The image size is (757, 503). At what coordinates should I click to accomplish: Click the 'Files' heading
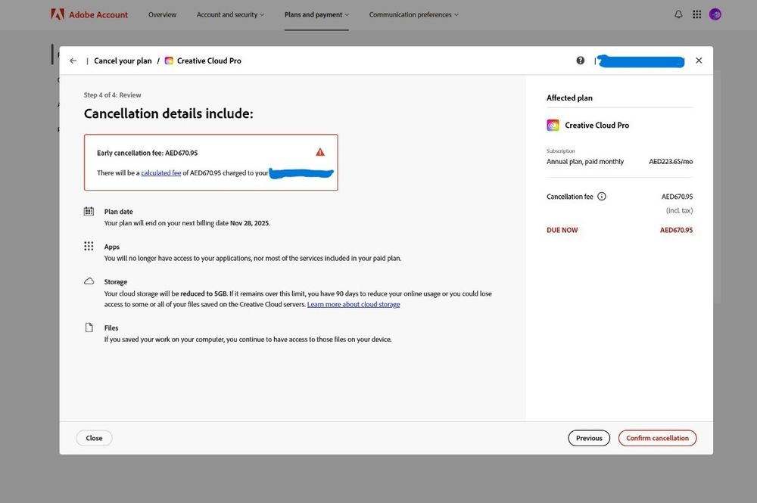click(111, 328)
